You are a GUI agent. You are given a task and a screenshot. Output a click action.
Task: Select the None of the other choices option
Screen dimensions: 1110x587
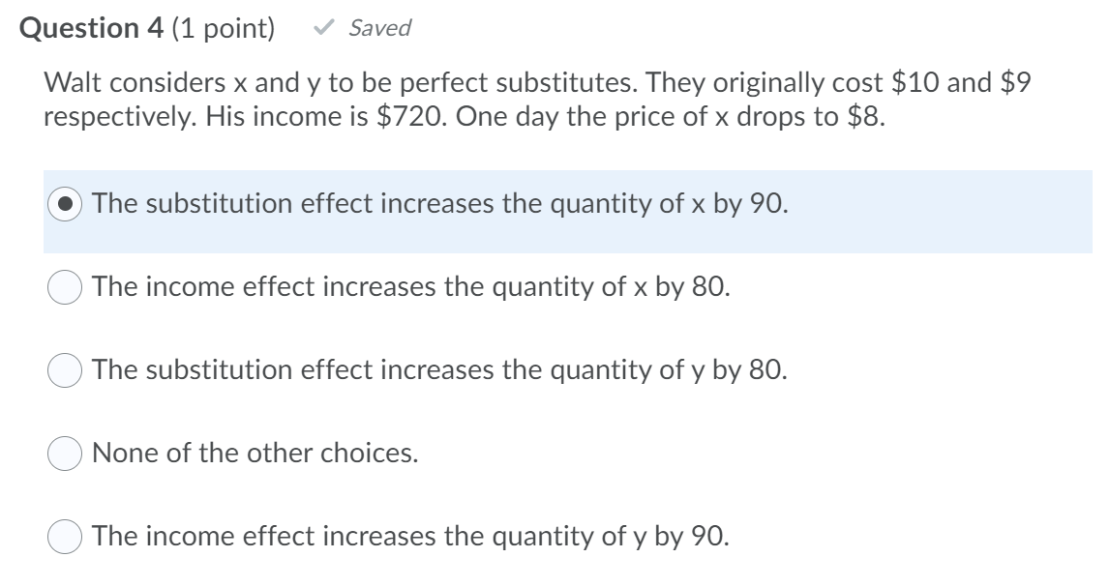click(x=62, y=452)
